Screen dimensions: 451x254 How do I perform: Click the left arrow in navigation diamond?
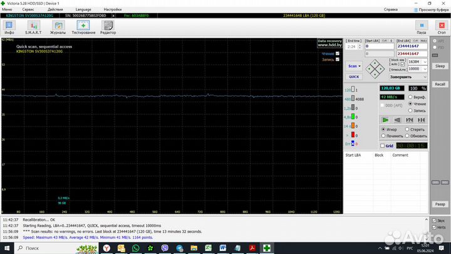(370, 69)
